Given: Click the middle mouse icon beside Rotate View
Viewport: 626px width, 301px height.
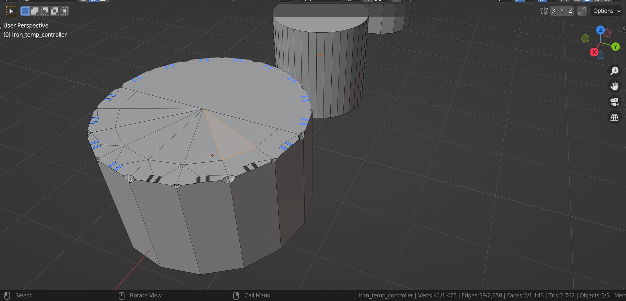Looking at the screenshot, I should (x=122, y=295).
